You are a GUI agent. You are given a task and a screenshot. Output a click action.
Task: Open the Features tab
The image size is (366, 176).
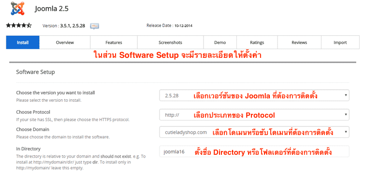pyautogui.click(x=114, y=42)
